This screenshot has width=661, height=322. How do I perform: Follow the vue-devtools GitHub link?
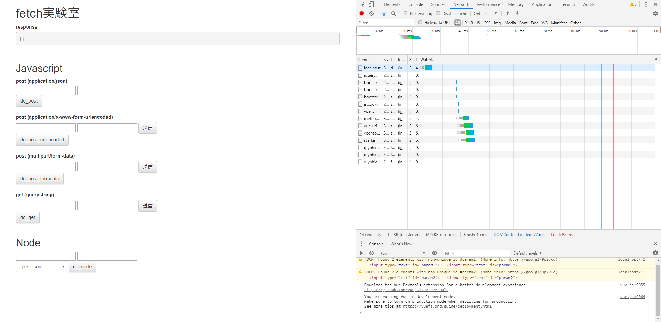406,290
